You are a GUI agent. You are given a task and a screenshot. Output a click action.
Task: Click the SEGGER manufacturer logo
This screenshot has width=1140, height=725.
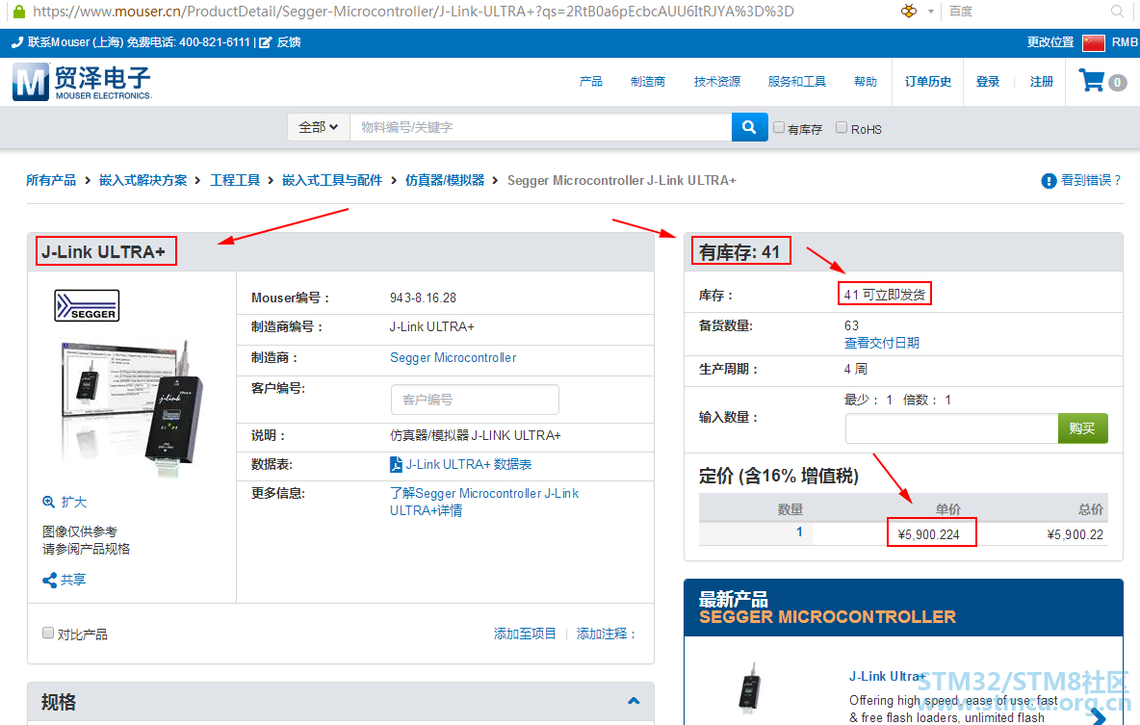87,305
